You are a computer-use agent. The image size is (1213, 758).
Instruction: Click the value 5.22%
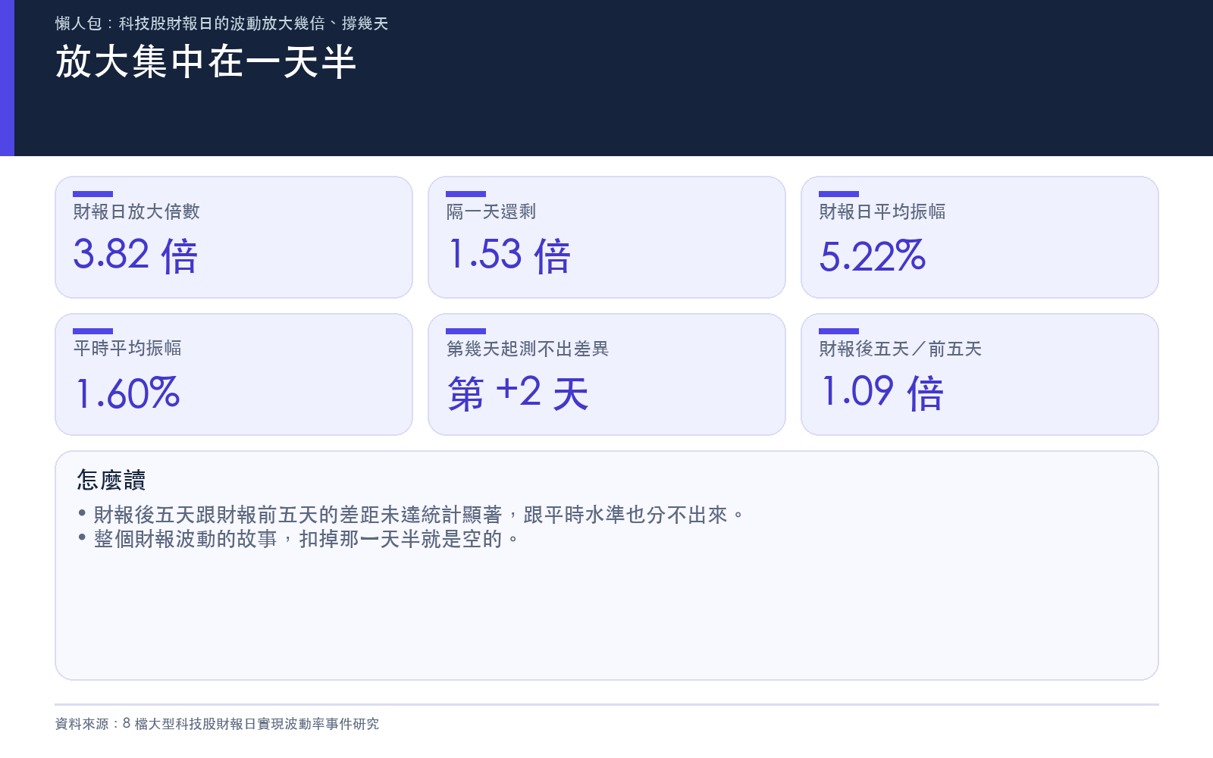click(x=873, y=255)
